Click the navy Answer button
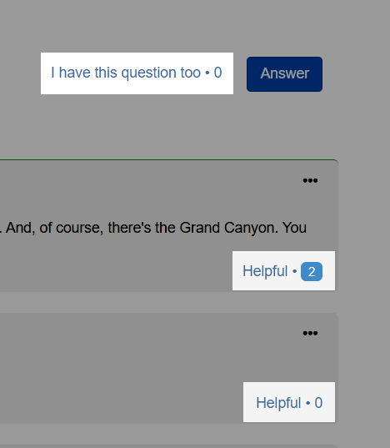This screenshot has height=448, width=390. tap(284, 74)
